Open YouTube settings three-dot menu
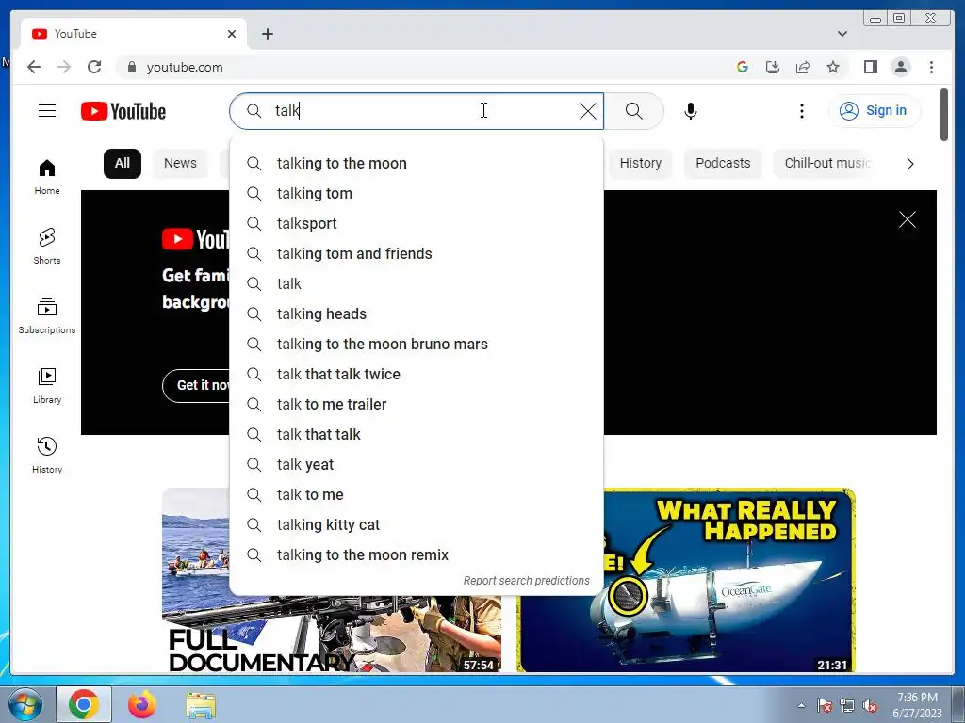 pyautogui.click(x=801, y=111)
